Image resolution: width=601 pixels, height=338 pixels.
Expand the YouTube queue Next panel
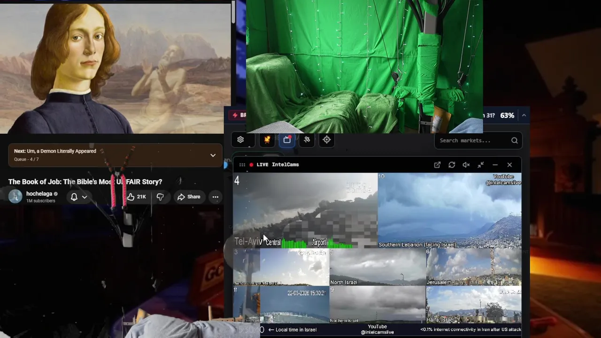click(x=213, y=155)
